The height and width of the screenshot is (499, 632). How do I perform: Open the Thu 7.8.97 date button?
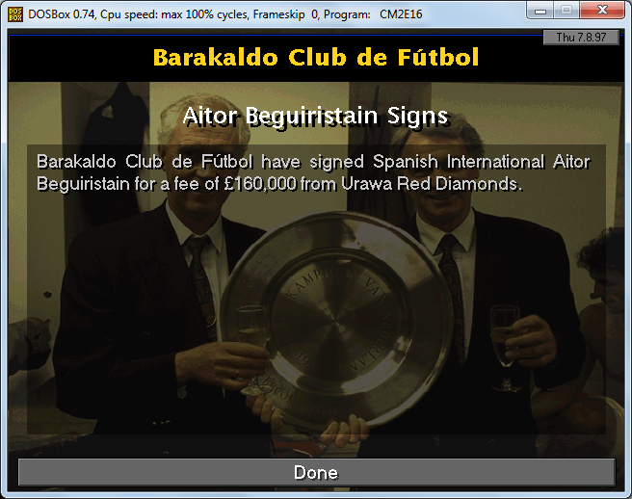pyautogui.click(x=581, y=37)
